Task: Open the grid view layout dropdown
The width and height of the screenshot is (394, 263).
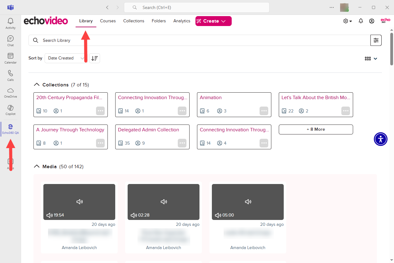Action: click(371, 59)
